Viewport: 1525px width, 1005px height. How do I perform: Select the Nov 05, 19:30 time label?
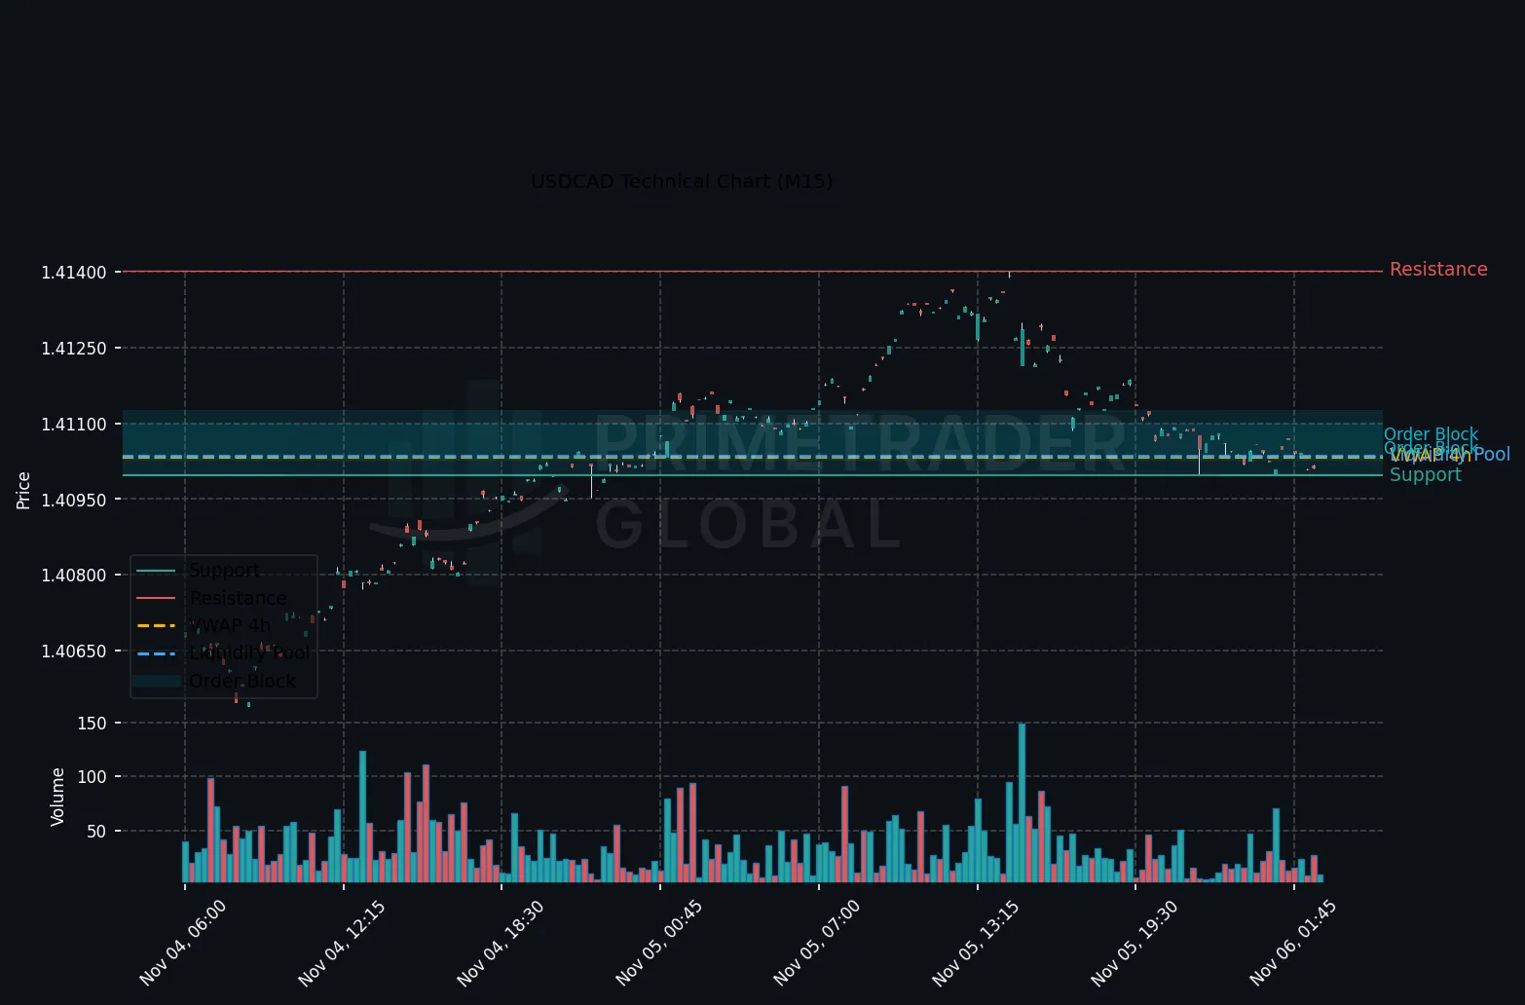pyautogui.click(x=1134, y=943)
